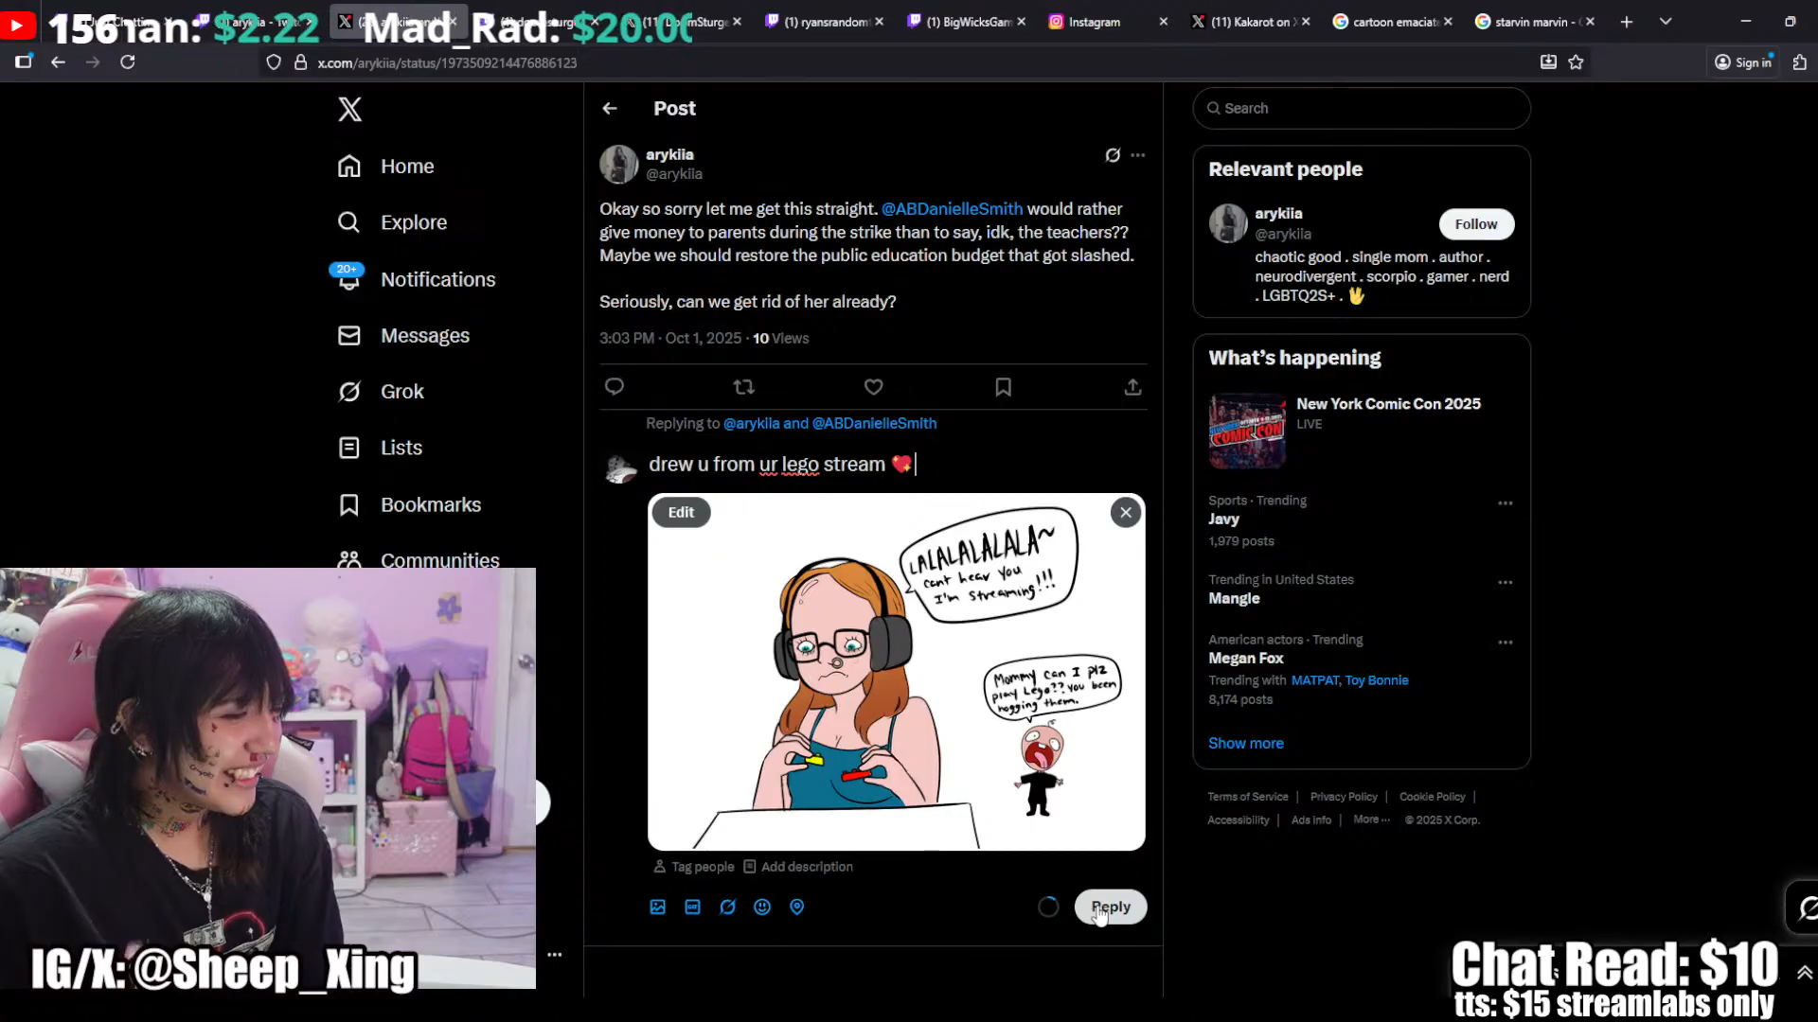Switch to the Instagram browser tab

1094,22
